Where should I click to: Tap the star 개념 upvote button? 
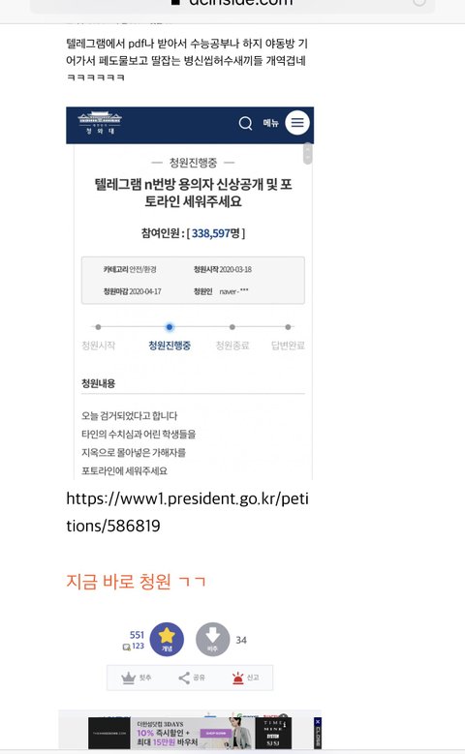167,639
